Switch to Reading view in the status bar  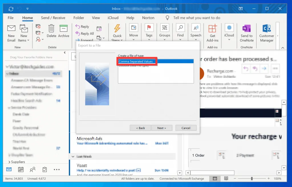tap(226, 178)
